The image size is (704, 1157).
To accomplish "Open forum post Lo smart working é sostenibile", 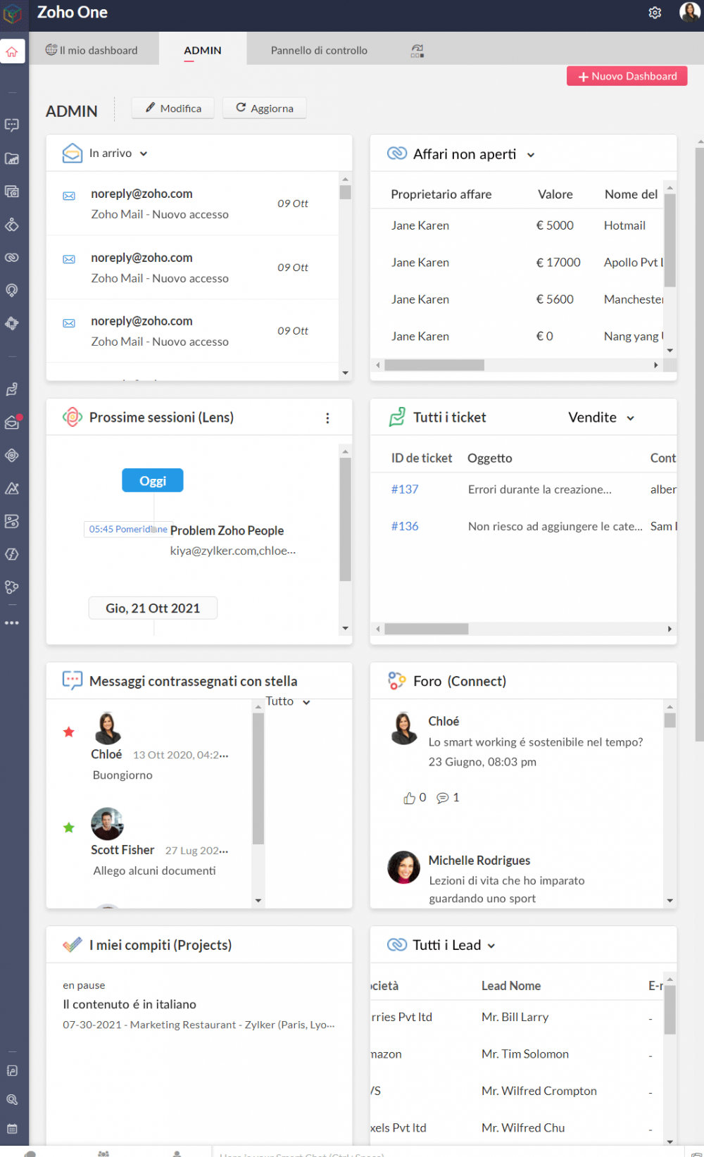I will [536, 742].
